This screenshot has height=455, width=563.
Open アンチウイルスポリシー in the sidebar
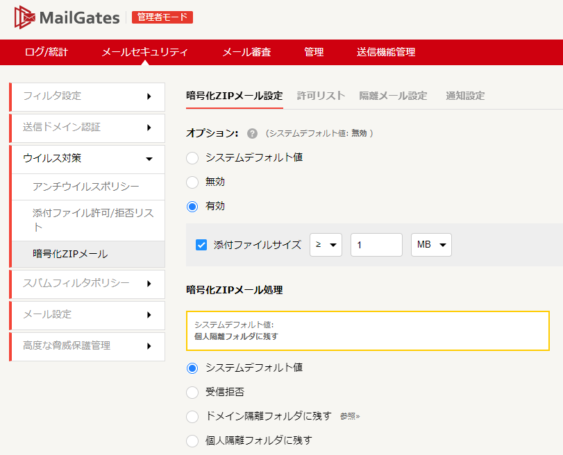pos(86,187)
